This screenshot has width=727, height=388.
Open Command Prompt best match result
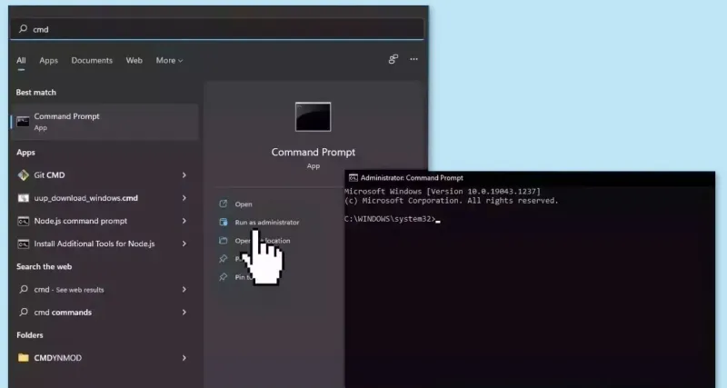pos(105,122)
